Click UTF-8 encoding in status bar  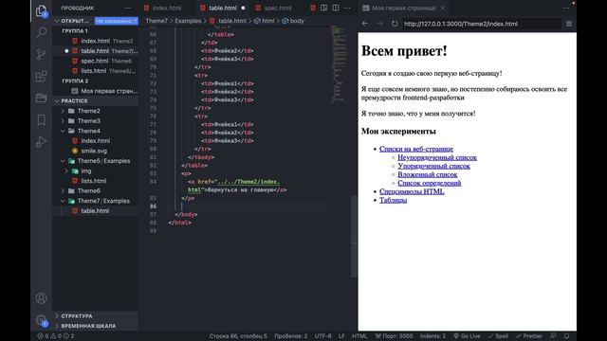tap(322, 336)
